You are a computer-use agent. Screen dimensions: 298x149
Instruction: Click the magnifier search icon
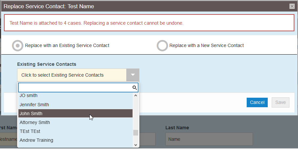pos(135,87)
